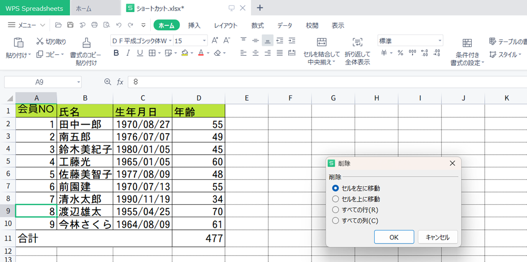
Task: Select row 11 header
Action: pyautogui.click(x=8, y=238)
